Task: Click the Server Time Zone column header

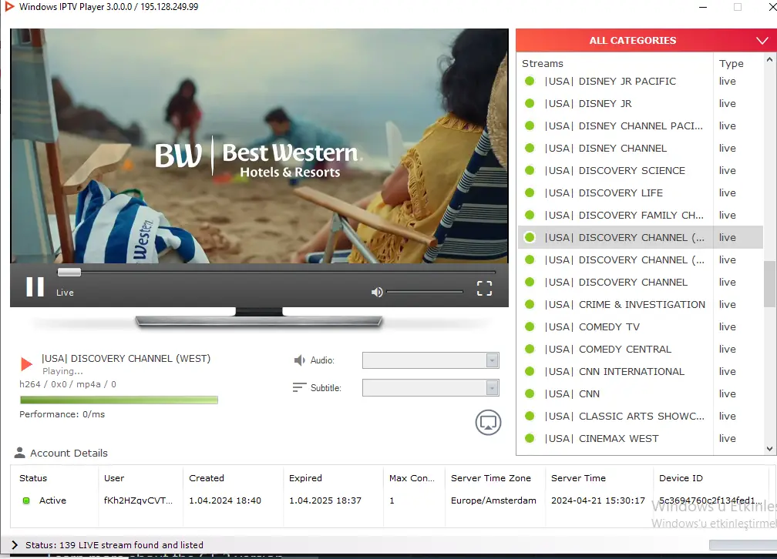Action: (490, 478)
